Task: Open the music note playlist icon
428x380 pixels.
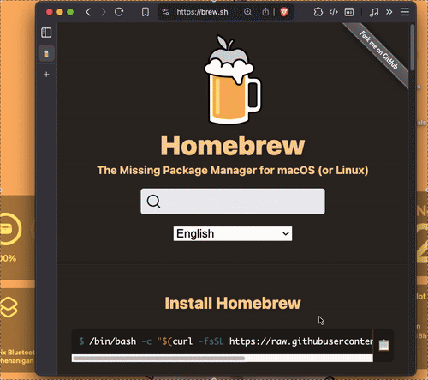Action: (374, 12)
